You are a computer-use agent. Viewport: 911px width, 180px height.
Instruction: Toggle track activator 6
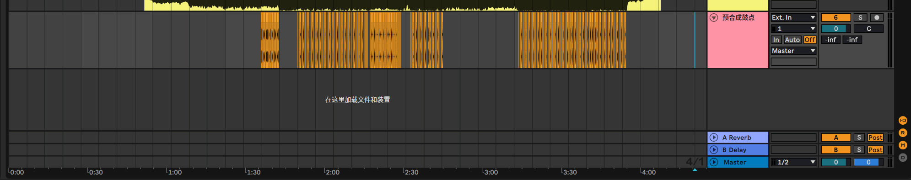(836, 17)
